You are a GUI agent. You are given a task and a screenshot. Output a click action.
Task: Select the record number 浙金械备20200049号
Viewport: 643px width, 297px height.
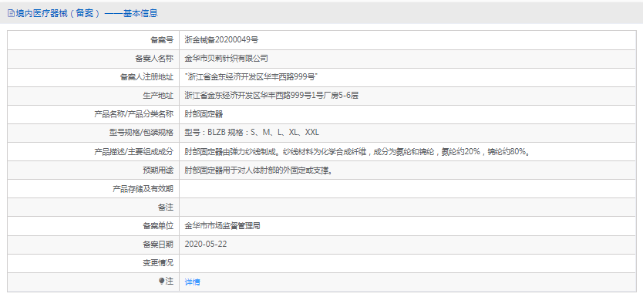[221, 40]
